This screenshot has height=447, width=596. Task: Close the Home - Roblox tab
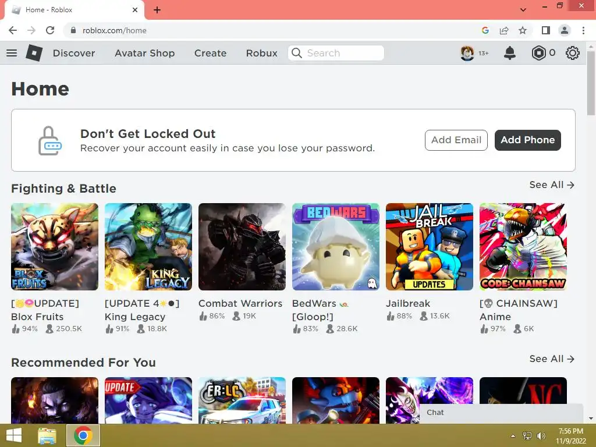(x=135, y=10)
